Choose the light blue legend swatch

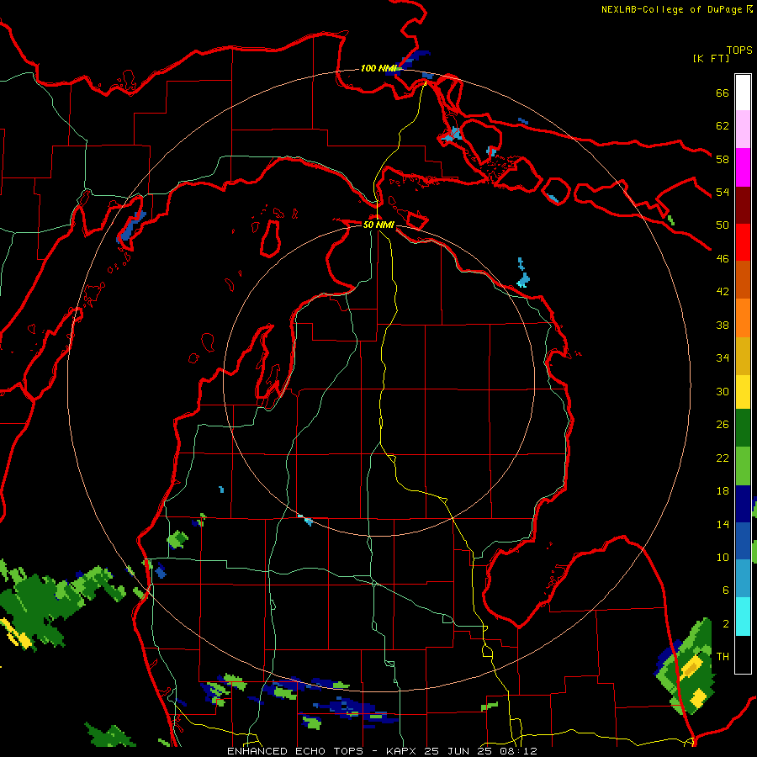click(x=743, y=579)
